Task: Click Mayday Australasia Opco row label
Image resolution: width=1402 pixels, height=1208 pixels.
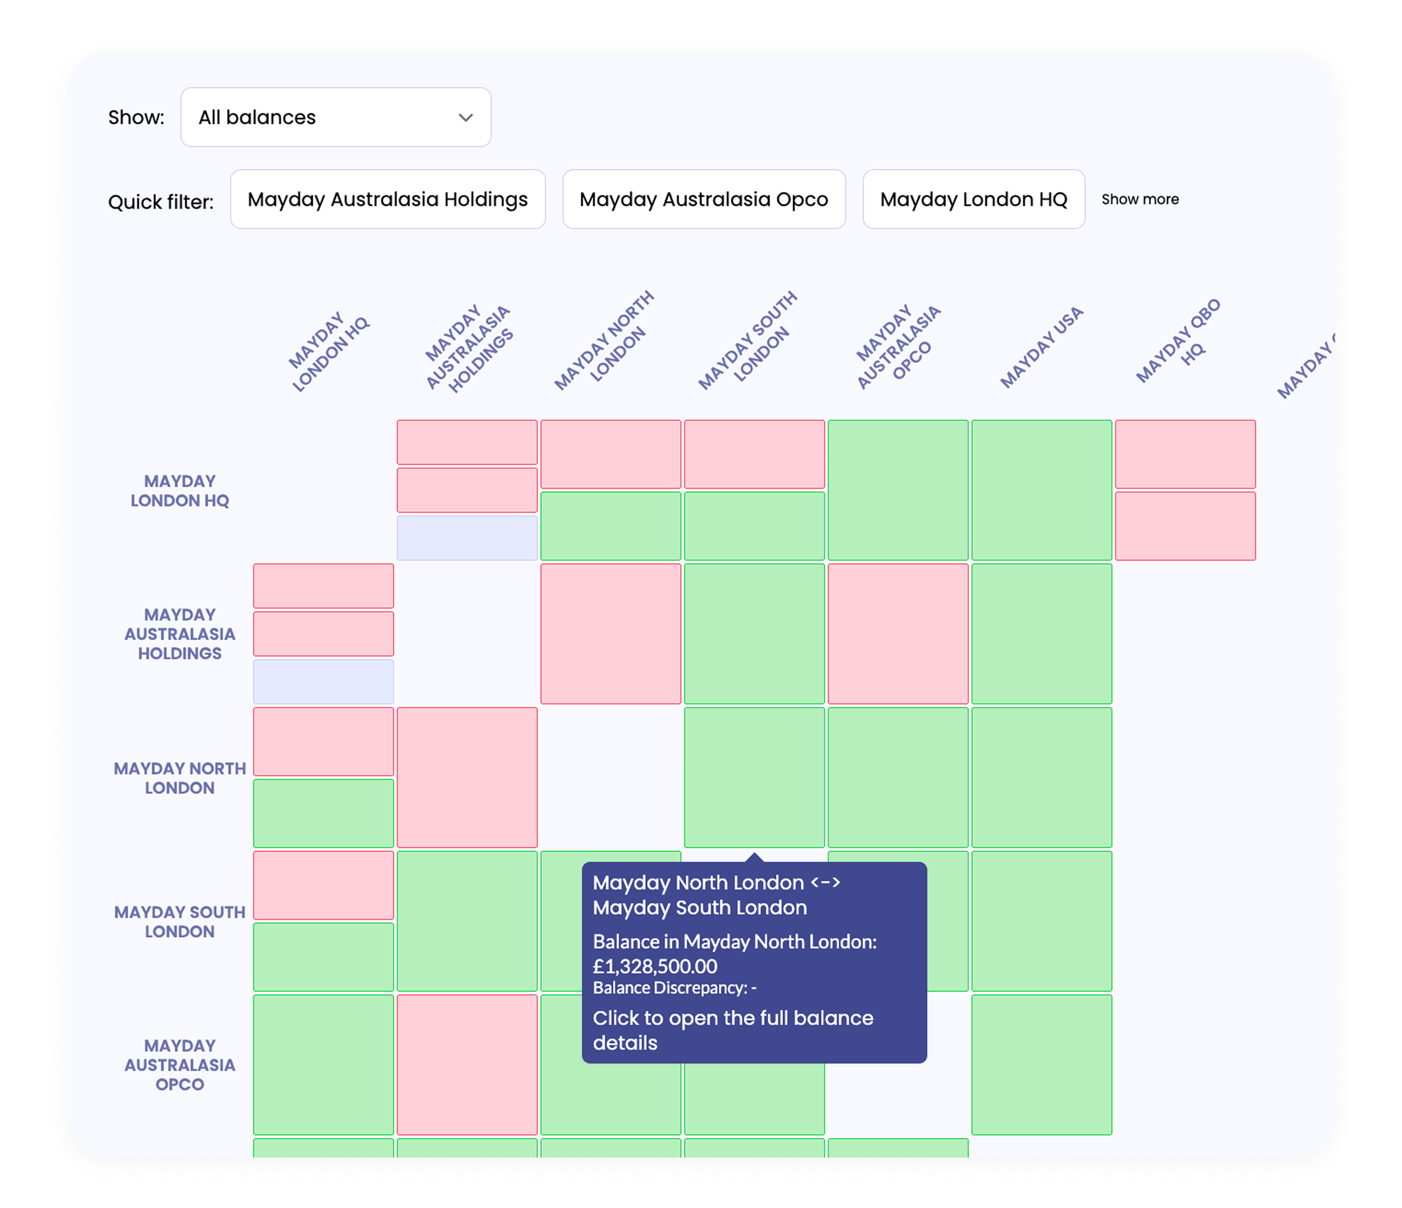Action: (x=179, y=1065)
